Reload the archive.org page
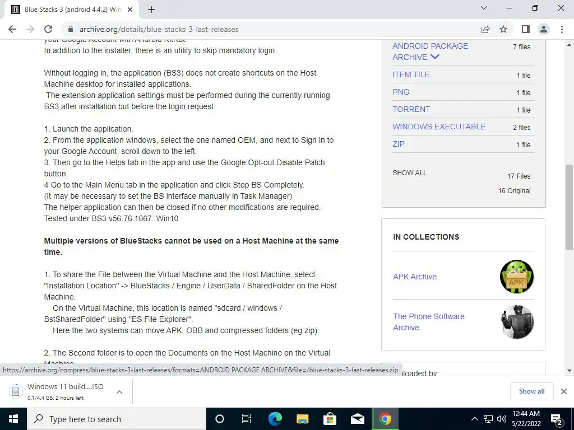Viewport: 574px width, 430px height. click(x=48, y=29)
